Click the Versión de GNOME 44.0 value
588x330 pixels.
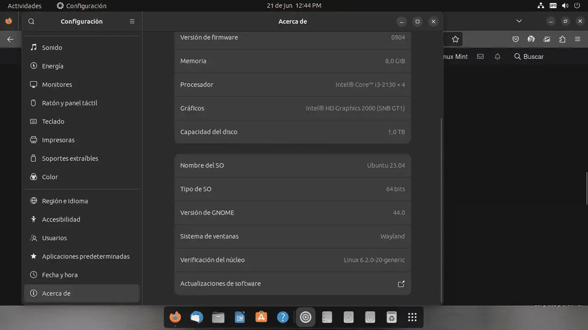(399, 213)
